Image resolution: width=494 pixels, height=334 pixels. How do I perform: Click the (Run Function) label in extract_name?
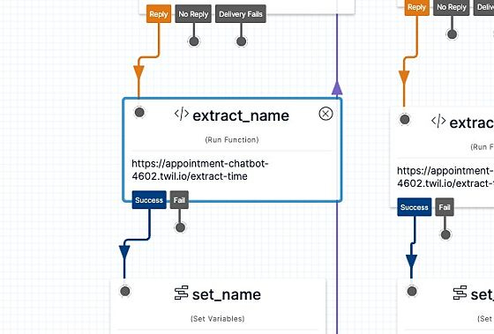[x=232, y=139]
